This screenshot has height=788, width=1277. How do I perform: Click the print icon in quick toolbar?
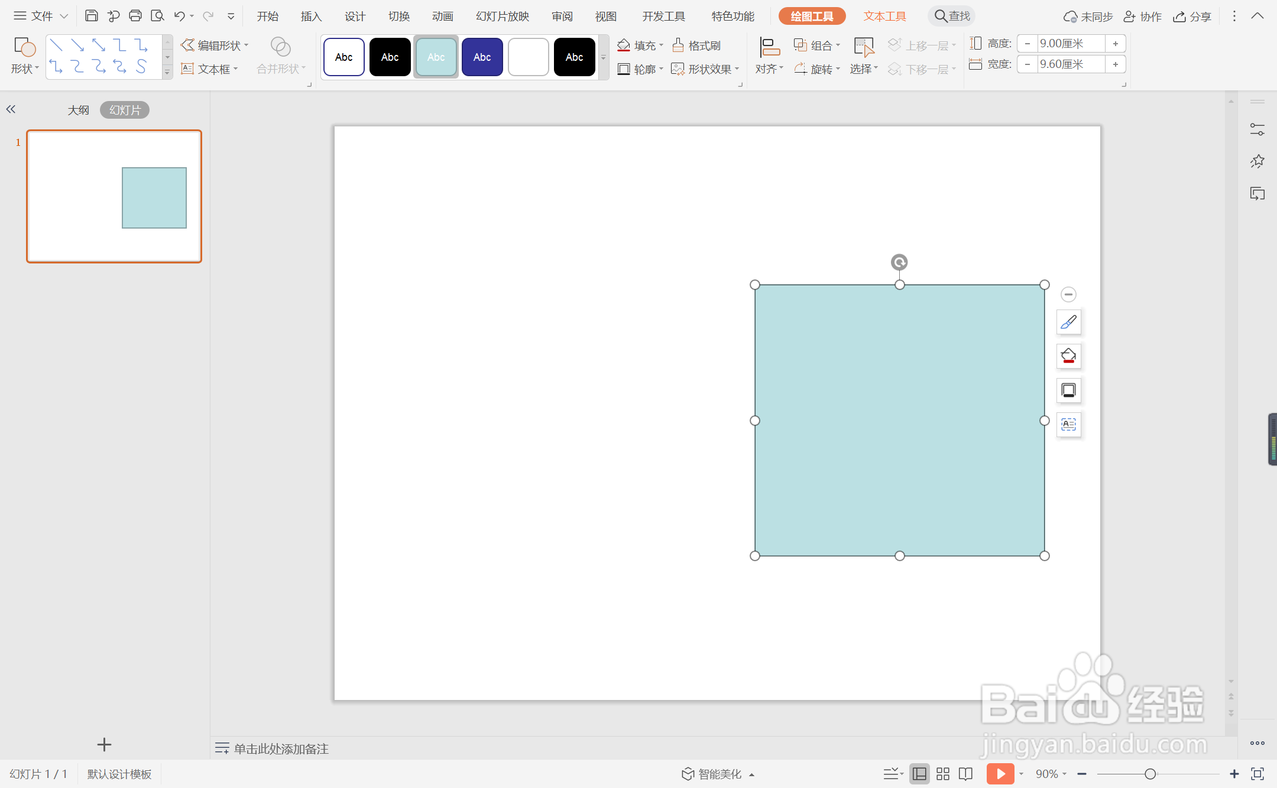135,16
